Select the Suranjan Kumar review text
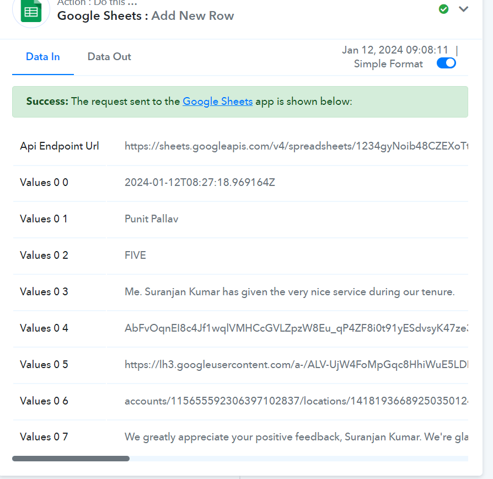Image resolution: width=493 pixels, height=479 pixels. (x=290, y=292)
